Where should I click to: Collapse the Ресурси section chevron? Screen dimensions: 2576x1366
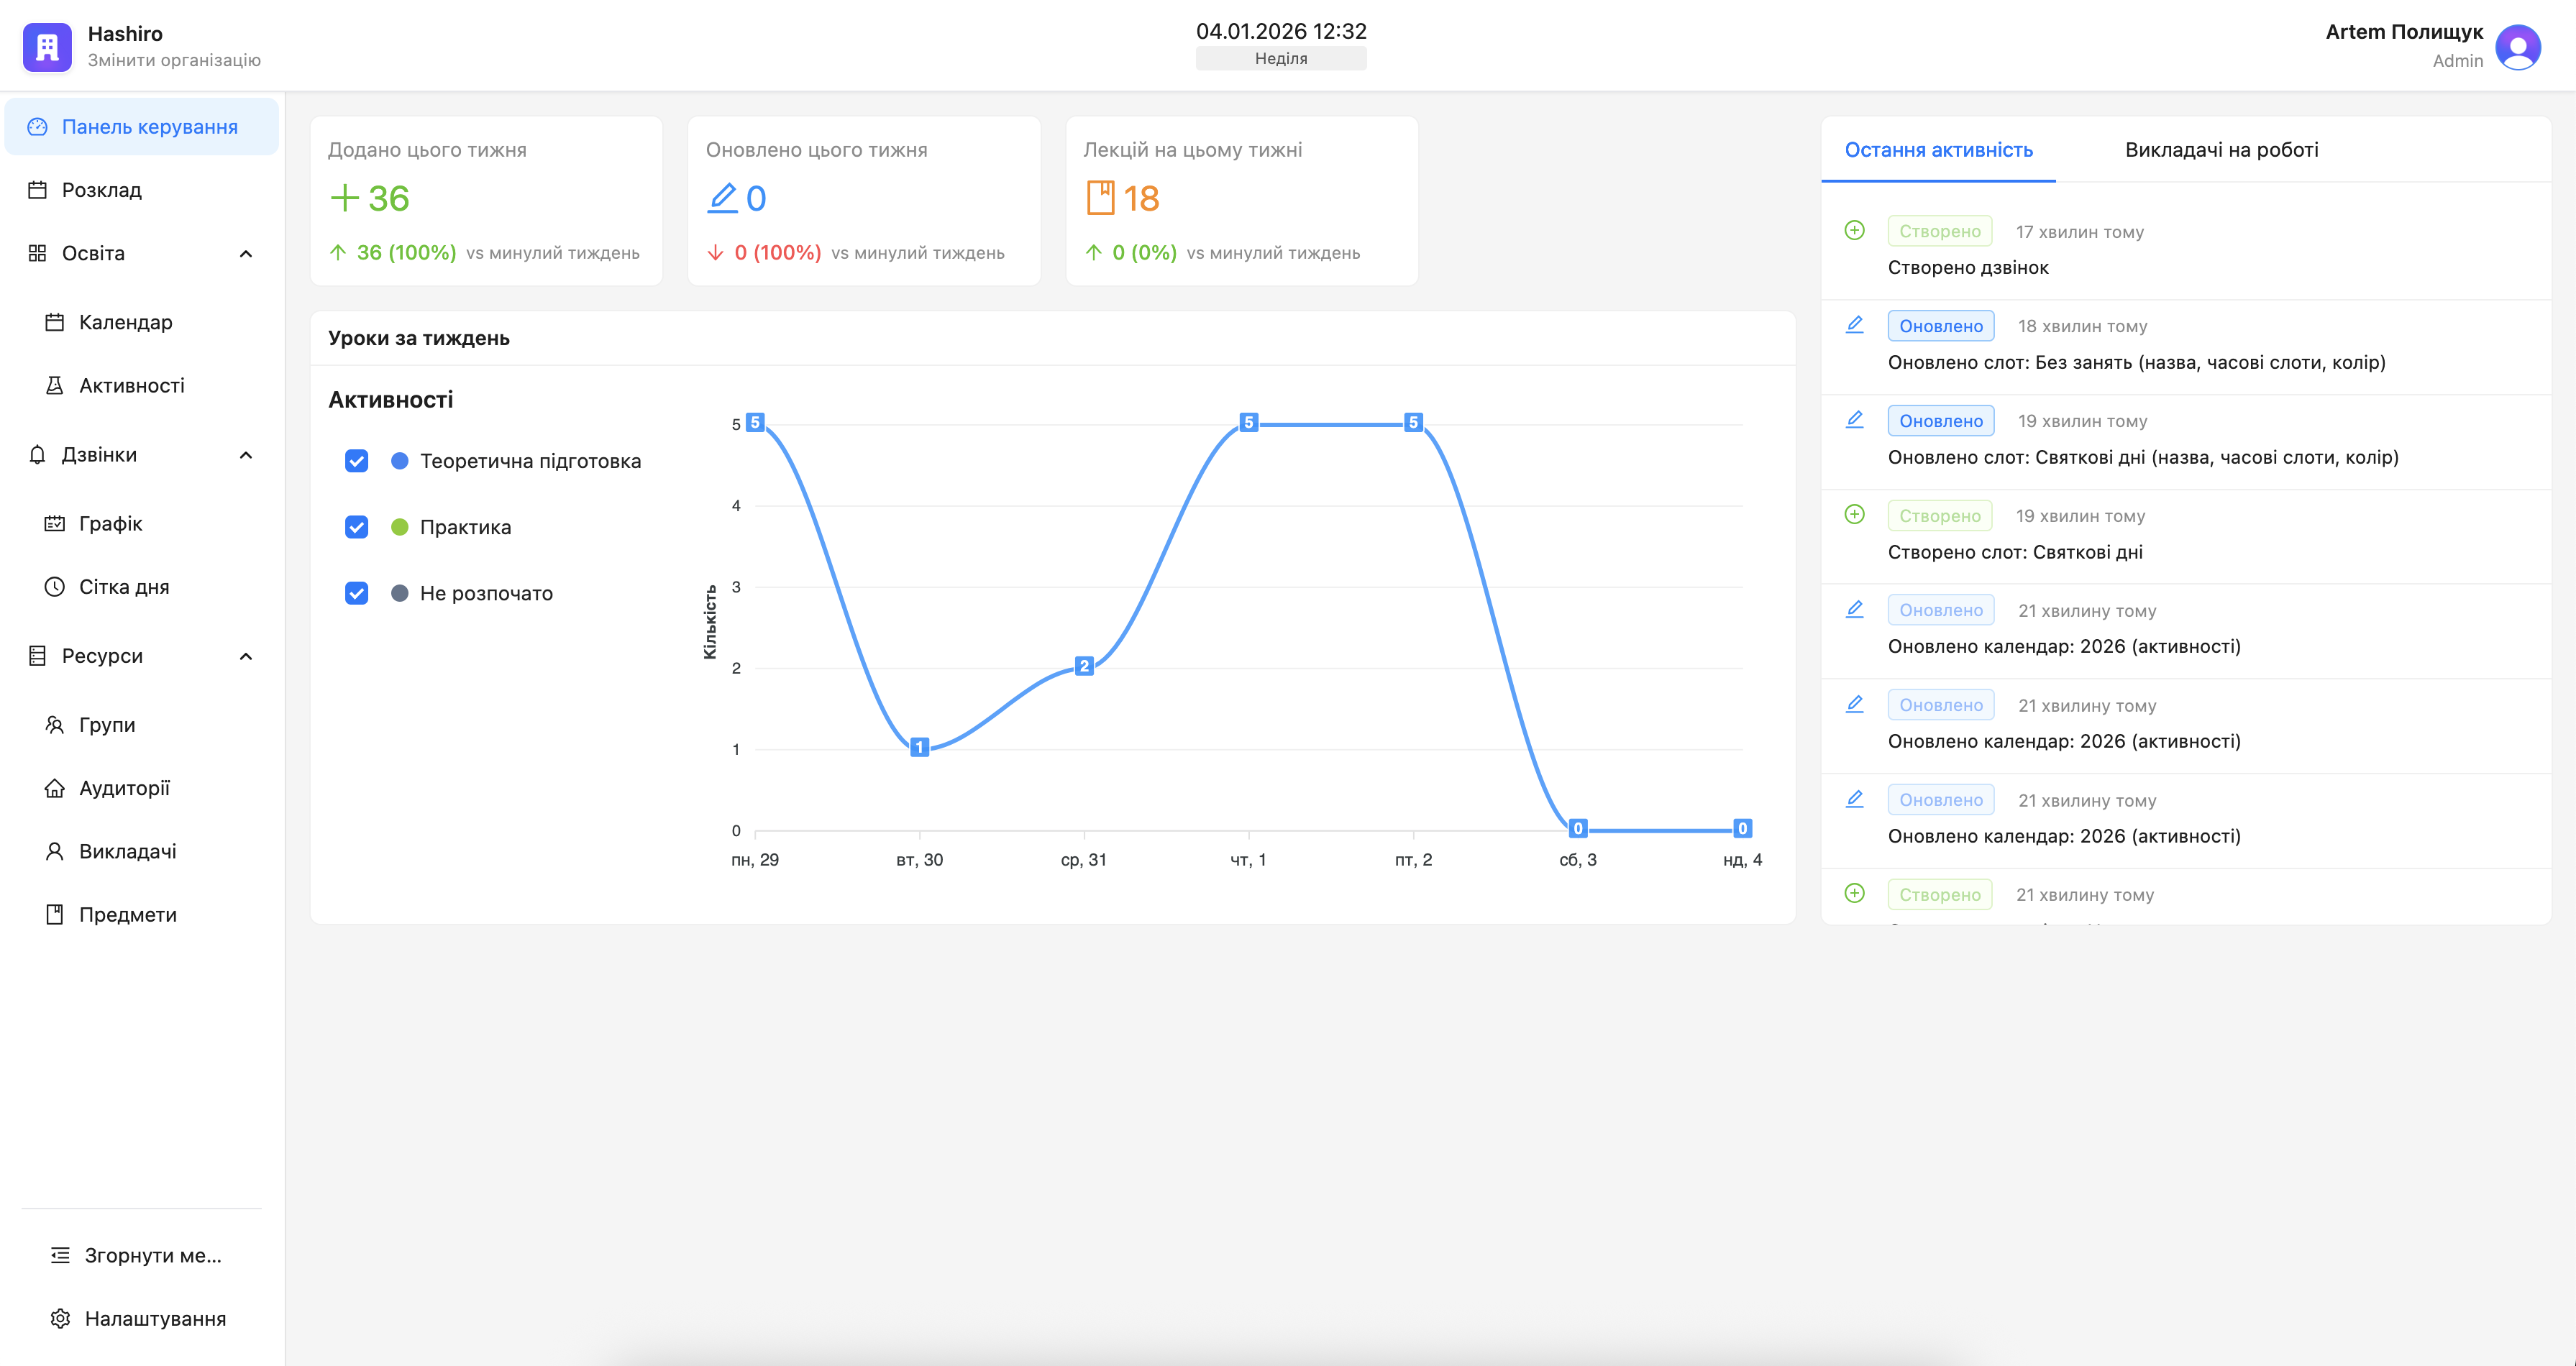point(246,656)
